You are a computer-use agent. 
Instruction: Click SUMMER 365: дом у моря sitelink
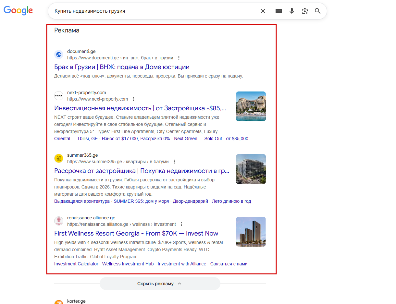[x=141, y=201]
